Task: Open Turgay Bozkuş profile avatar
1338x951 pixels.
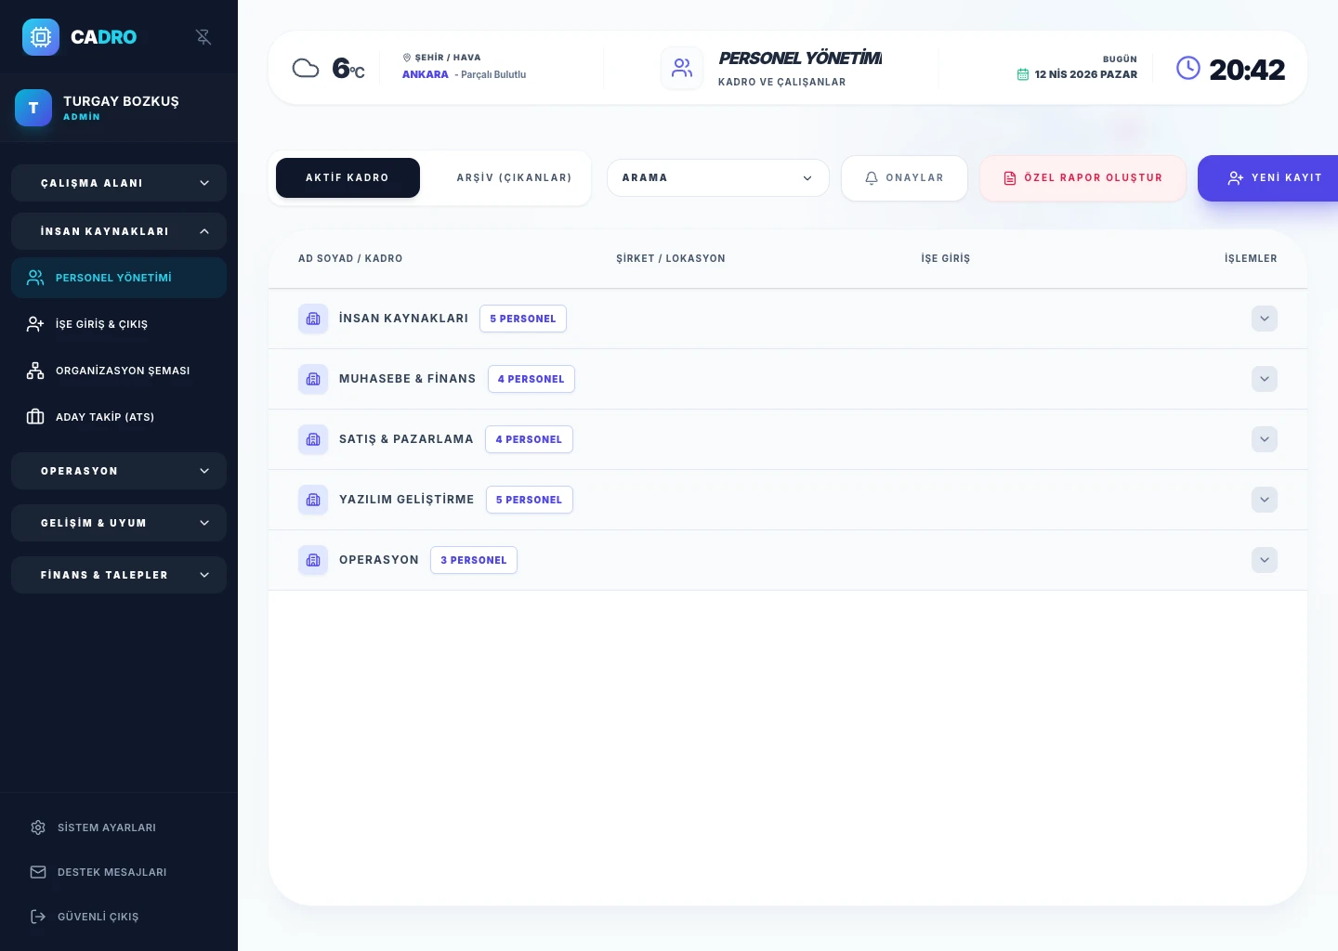Action: tap(33, 108)
